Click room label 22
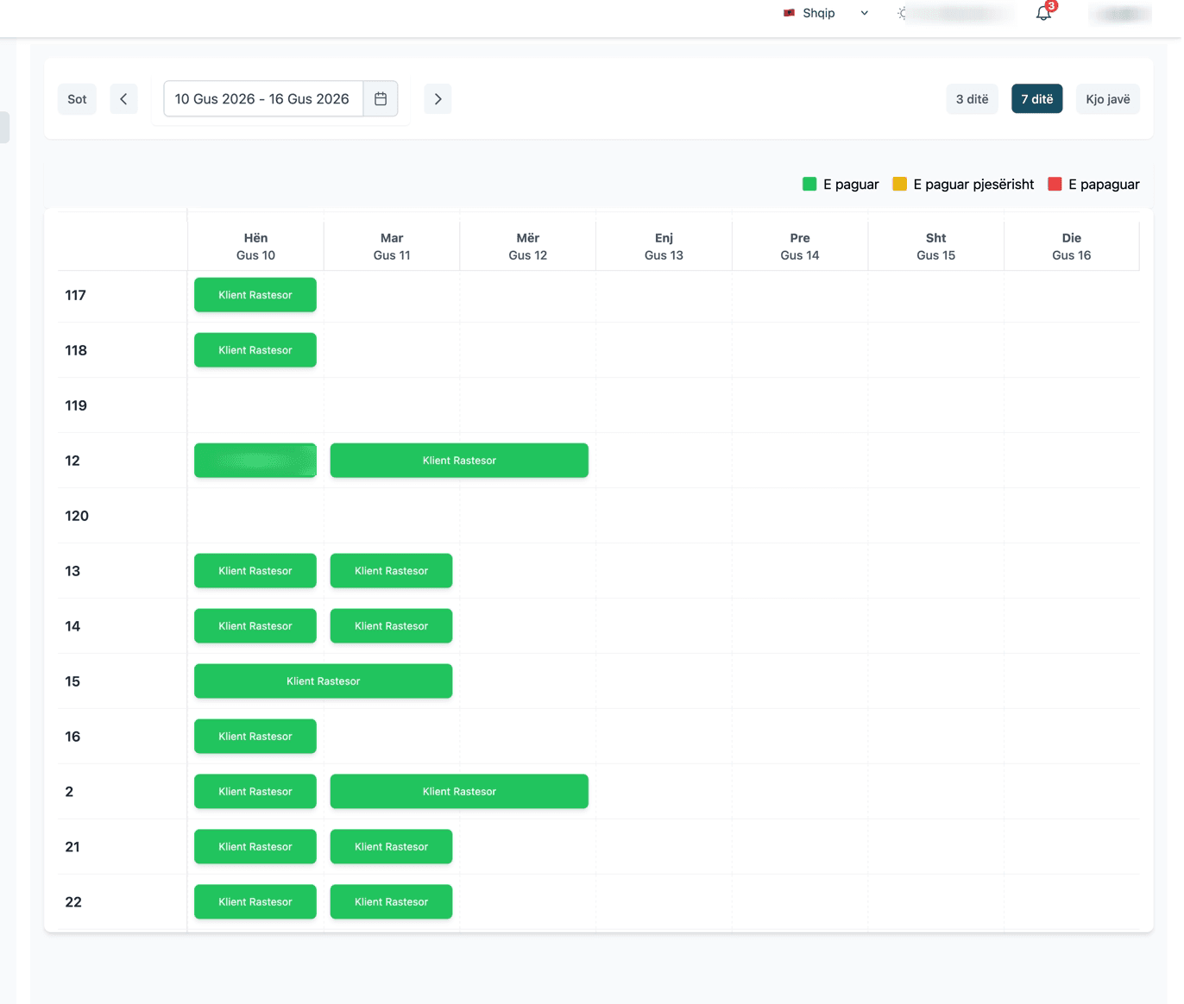Viewport: 1184px width, 1004px height. click(73, 902)
